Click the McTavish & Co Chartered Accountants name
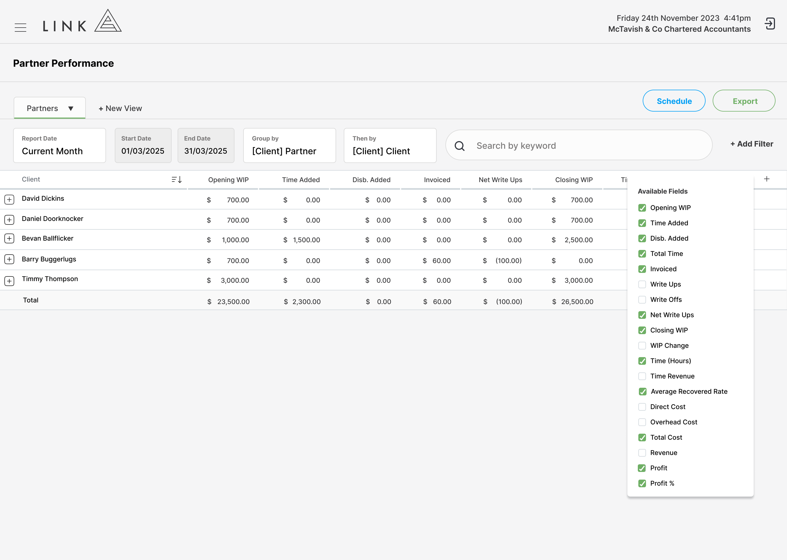Viewport: 787px width, 560px height. tap(679, 29)
